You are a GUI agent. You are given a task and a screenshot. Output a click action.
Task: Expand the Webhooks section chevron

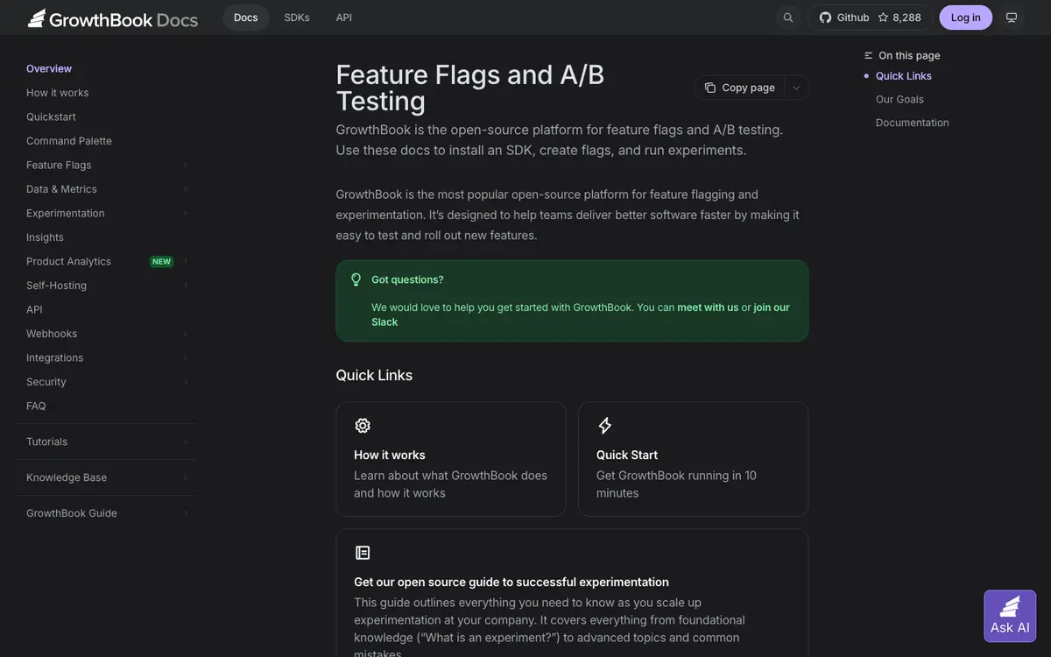tap(186, 334)
